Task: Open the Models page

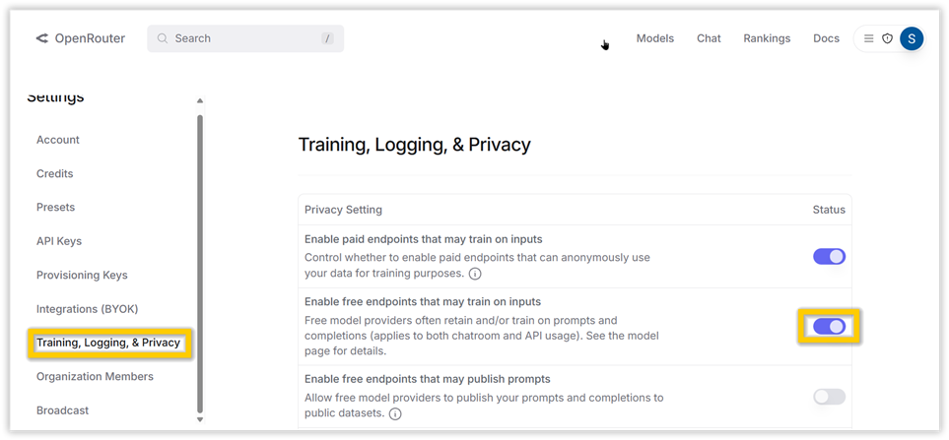Action: [655, 38]
